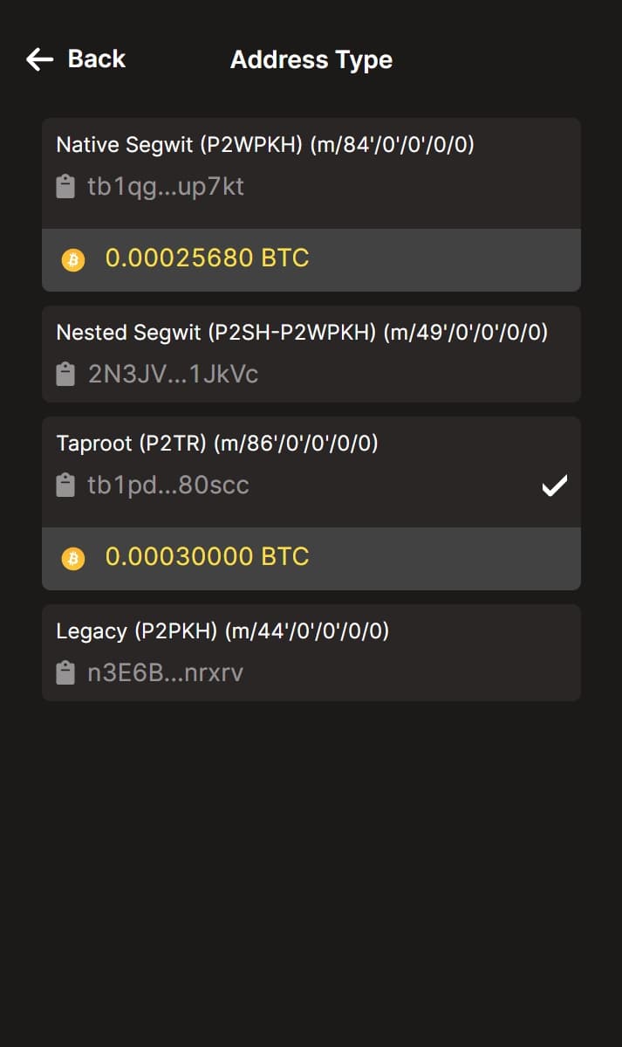Click the back arrow icon

(x=38, y=59)
